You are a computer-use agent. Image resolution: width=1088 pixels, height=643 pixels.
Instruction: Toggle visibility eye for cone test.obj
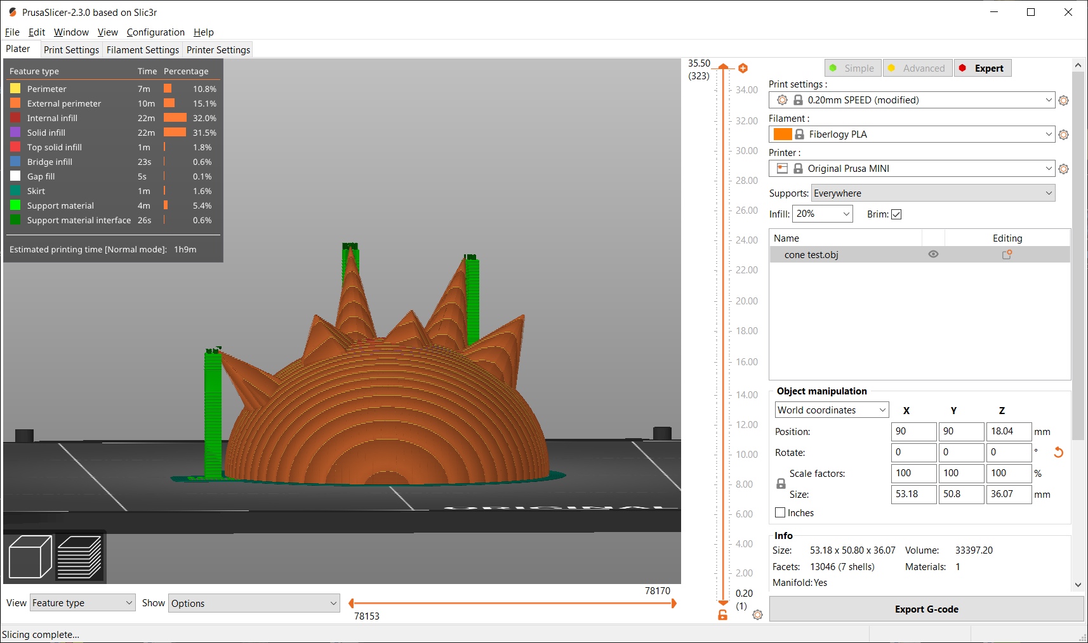click(x=933, y=254)
